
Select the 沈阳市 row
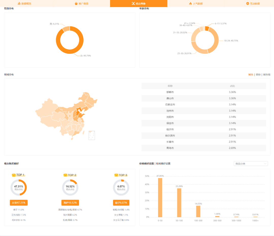point(204,117)
